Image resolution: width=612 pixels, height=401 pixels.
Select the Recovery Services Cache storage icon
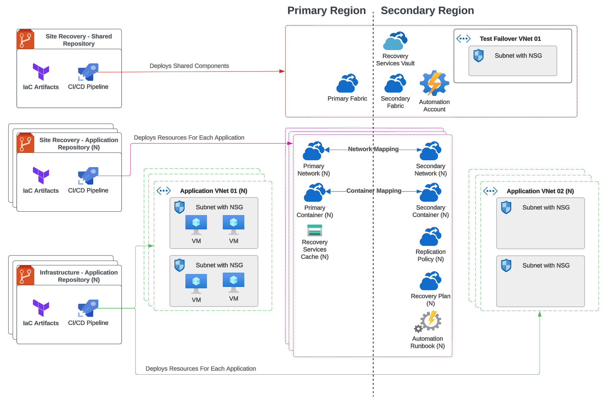315,230
